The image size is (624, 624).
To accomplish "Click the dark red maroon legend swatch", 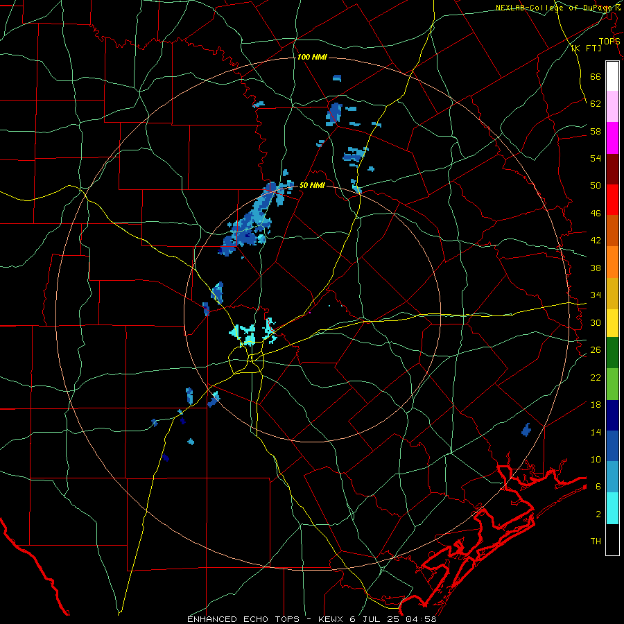I will click(612, 169).
